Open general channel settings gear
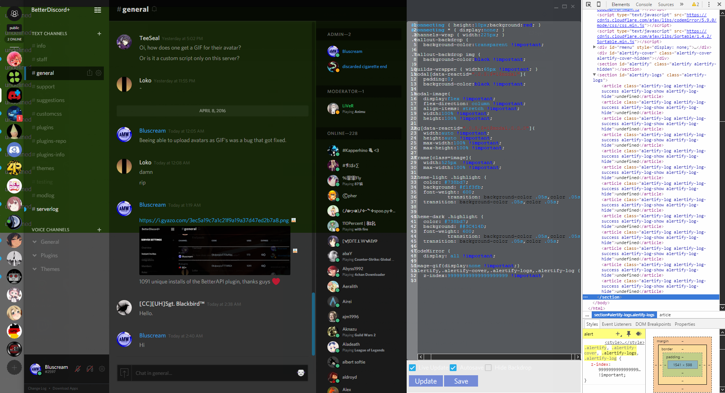Image resolution: width=725 pixels, height=393 pixels. click(x=99, y=73)
